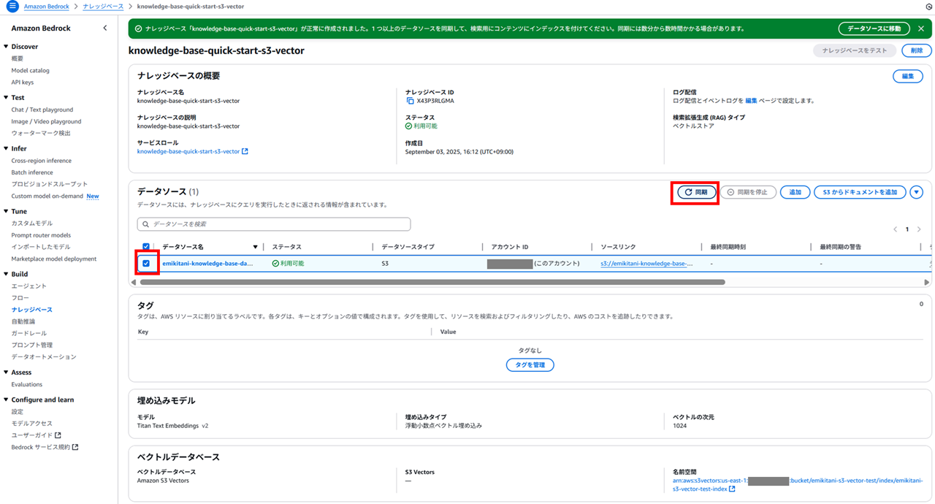Open プロンプト管理 in the sidebar
935x504 pixels.
(x=31, y=345)
